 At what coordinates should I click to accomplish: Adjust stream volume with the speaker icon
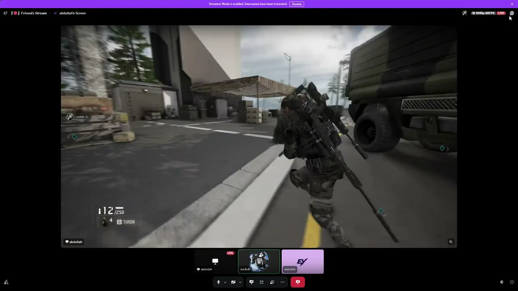pyautogui.click(x=502, y=282)
